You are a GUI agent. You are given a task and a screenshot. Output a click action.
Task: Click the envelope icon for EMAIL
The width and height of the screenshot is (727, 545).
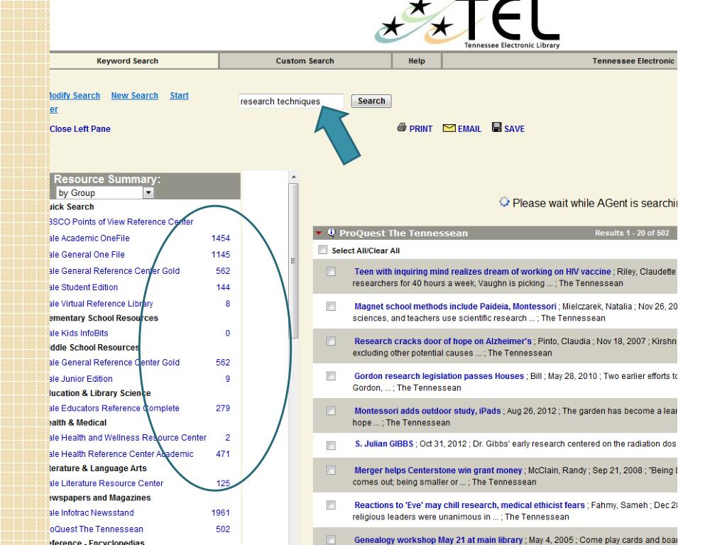coord(449,128)
